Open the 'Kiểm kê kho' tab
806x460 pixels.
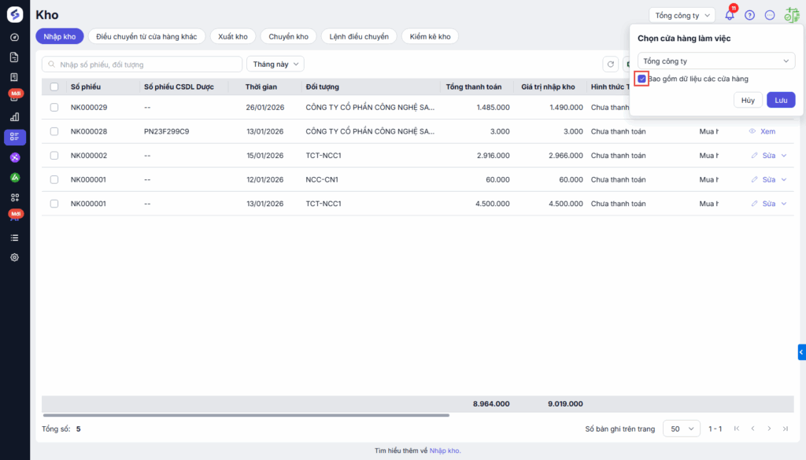(429, 36)
